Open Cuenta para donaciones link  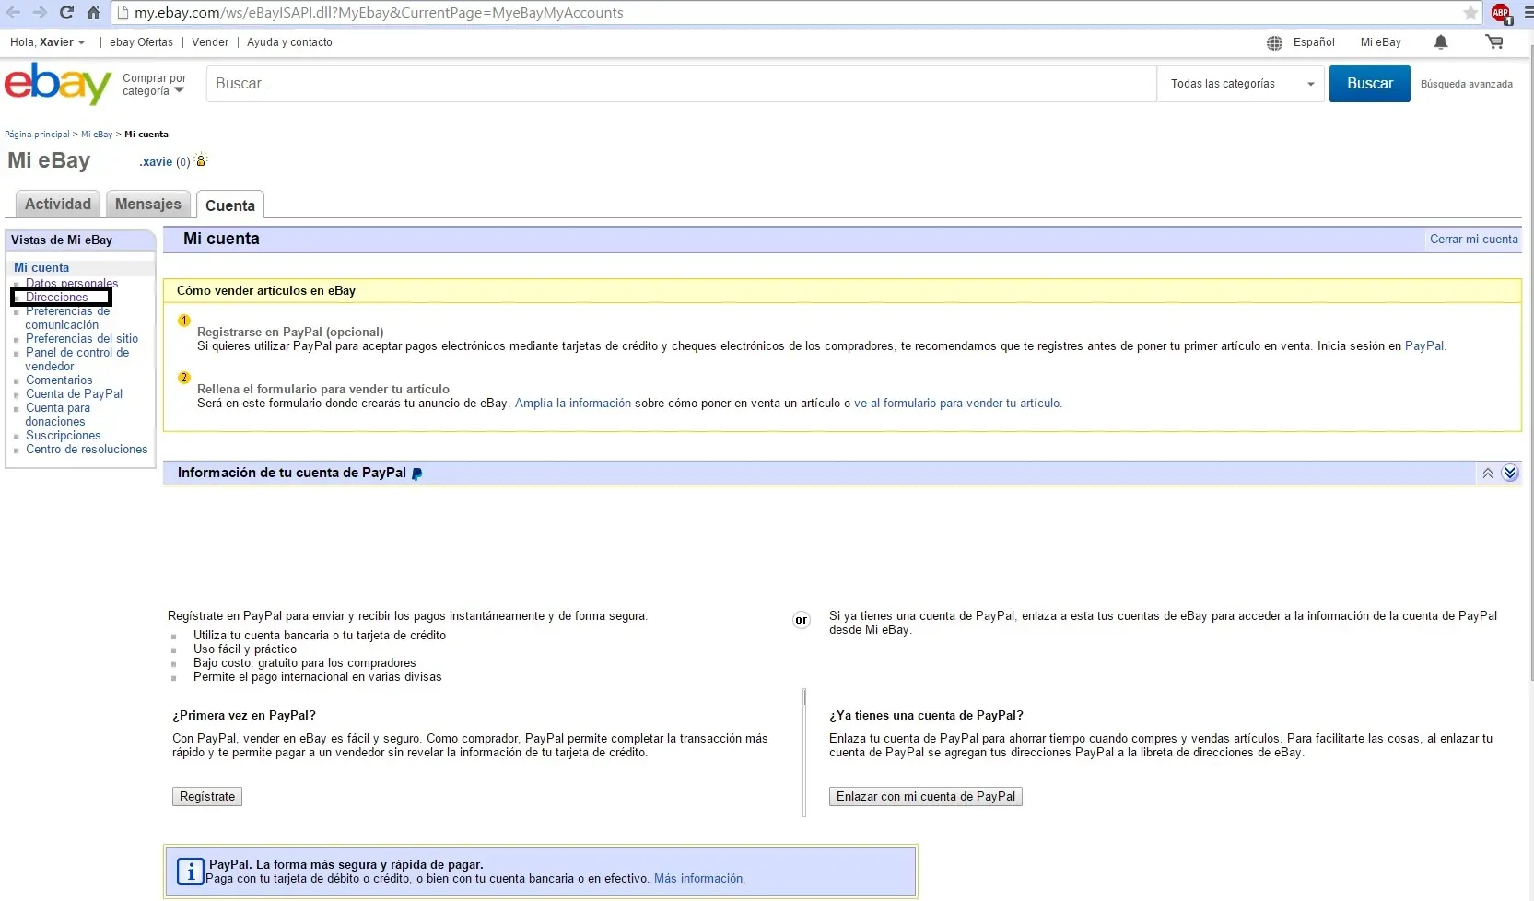point(57,415)
